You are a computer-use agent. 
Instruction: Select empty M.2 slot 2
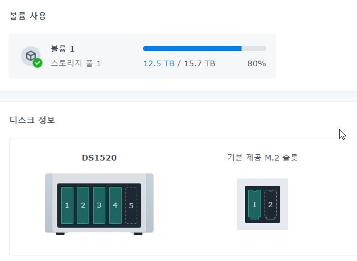tap(271, 204)
